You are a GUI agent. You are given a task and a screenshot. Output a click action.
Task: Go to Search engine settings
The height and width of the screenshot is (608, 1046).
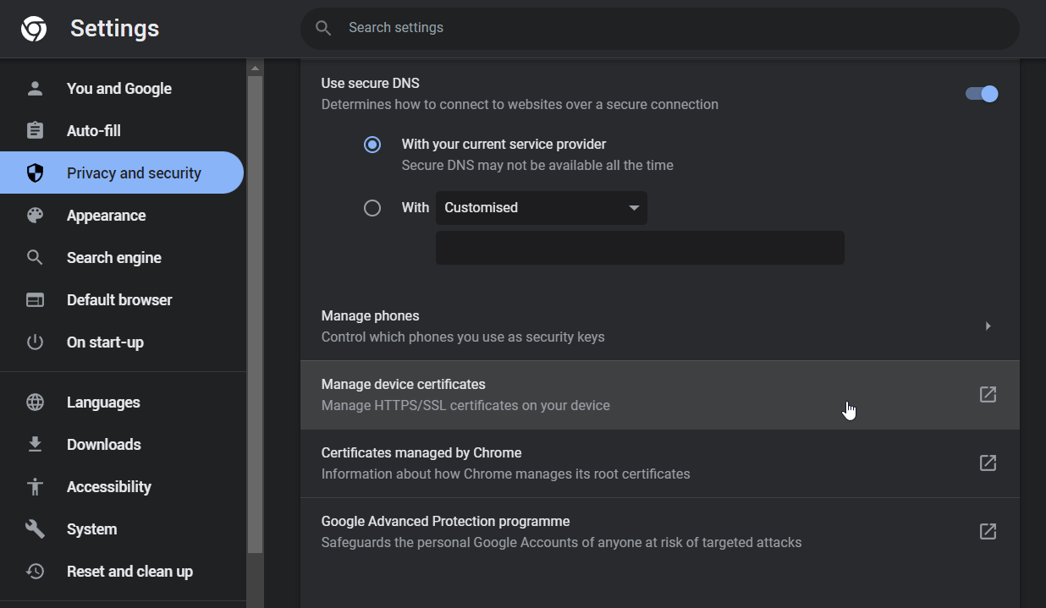(123, 257)
